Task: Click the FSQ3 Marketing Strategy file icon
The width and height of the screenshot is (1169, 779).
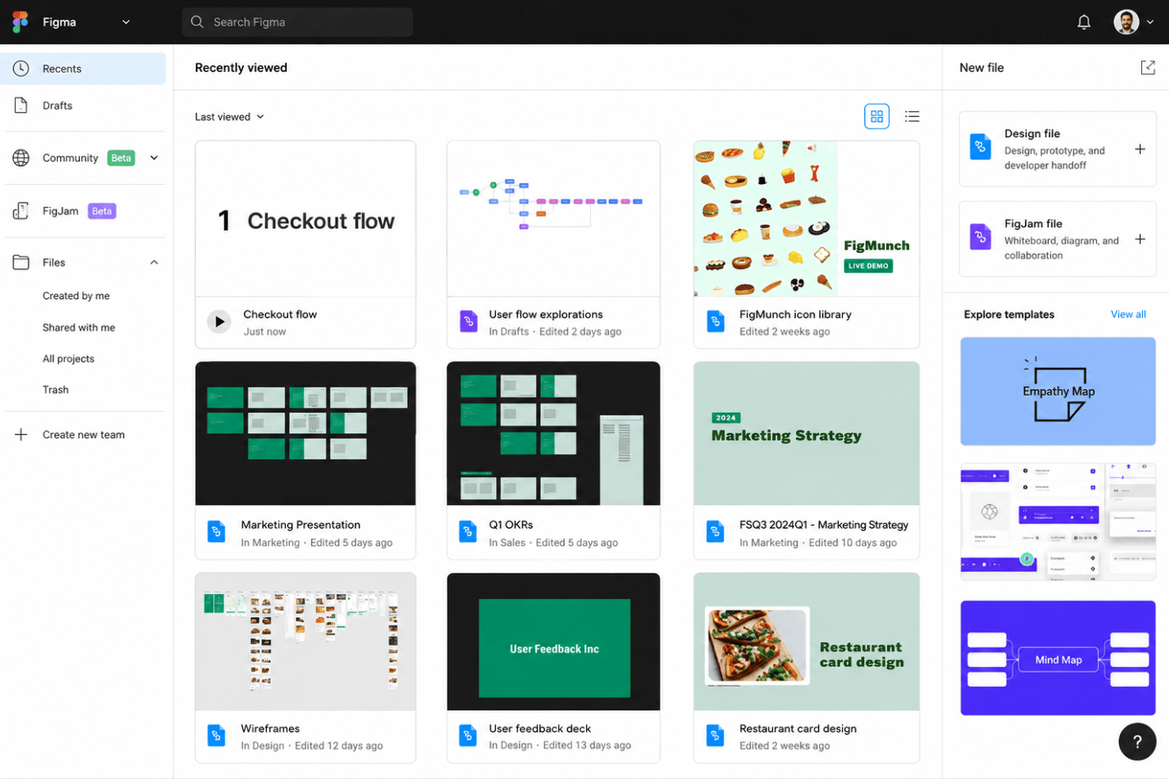Action: [716, 531]
